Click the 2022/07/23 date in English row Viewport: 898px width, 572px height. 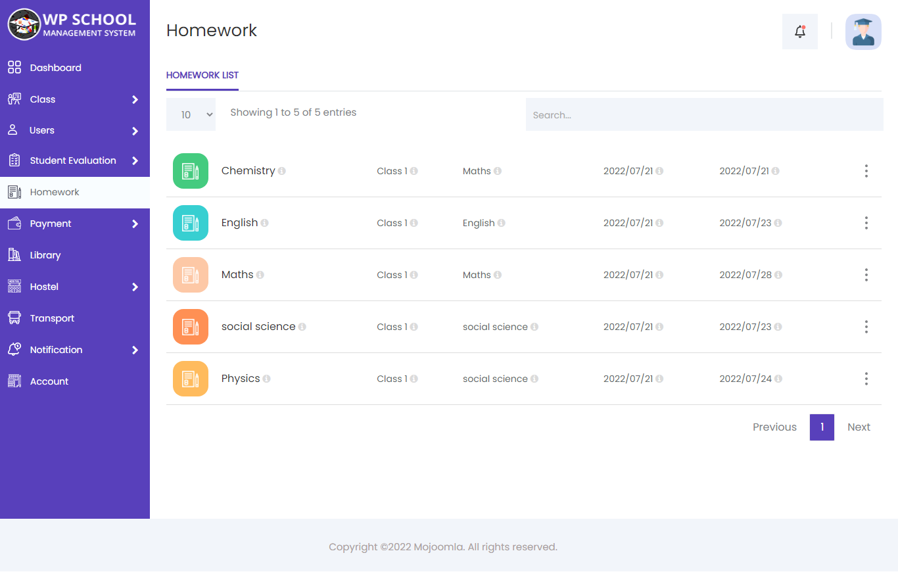point(745,223)
